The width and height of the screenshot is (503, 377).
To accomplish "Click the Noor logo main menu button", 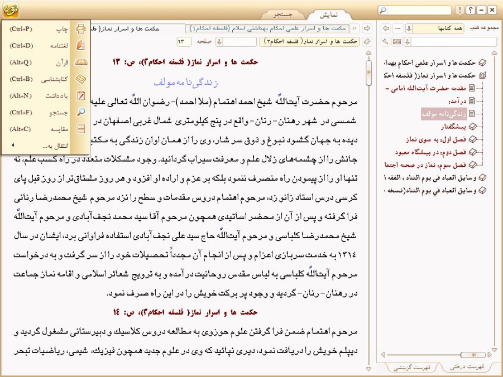I will point(11,9).
